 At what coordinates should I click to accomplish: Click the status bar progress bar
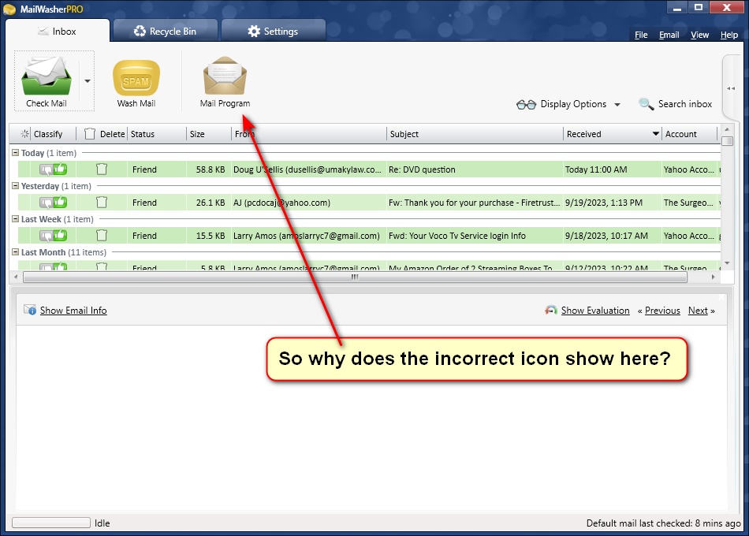click(51, 523)
